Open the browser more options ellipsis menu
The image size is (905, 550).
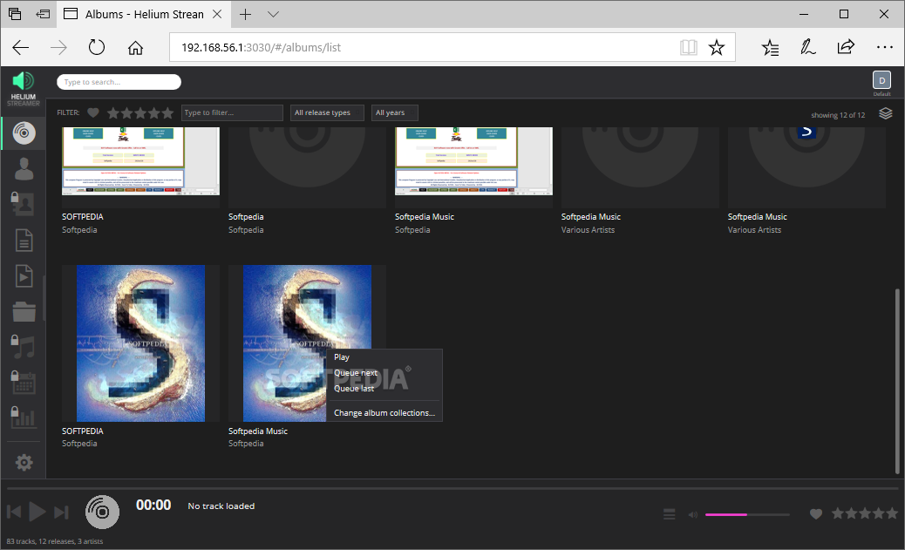coord(884,47)
